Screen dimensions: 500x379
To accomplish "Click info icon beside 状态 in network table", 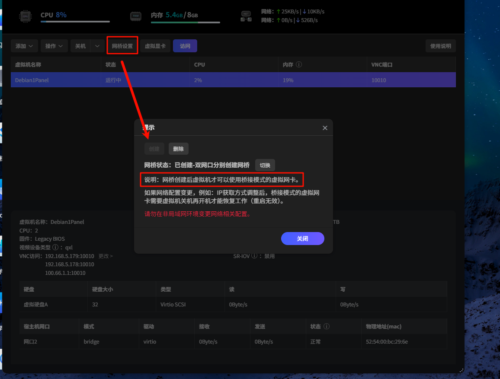I will (327, 327).
